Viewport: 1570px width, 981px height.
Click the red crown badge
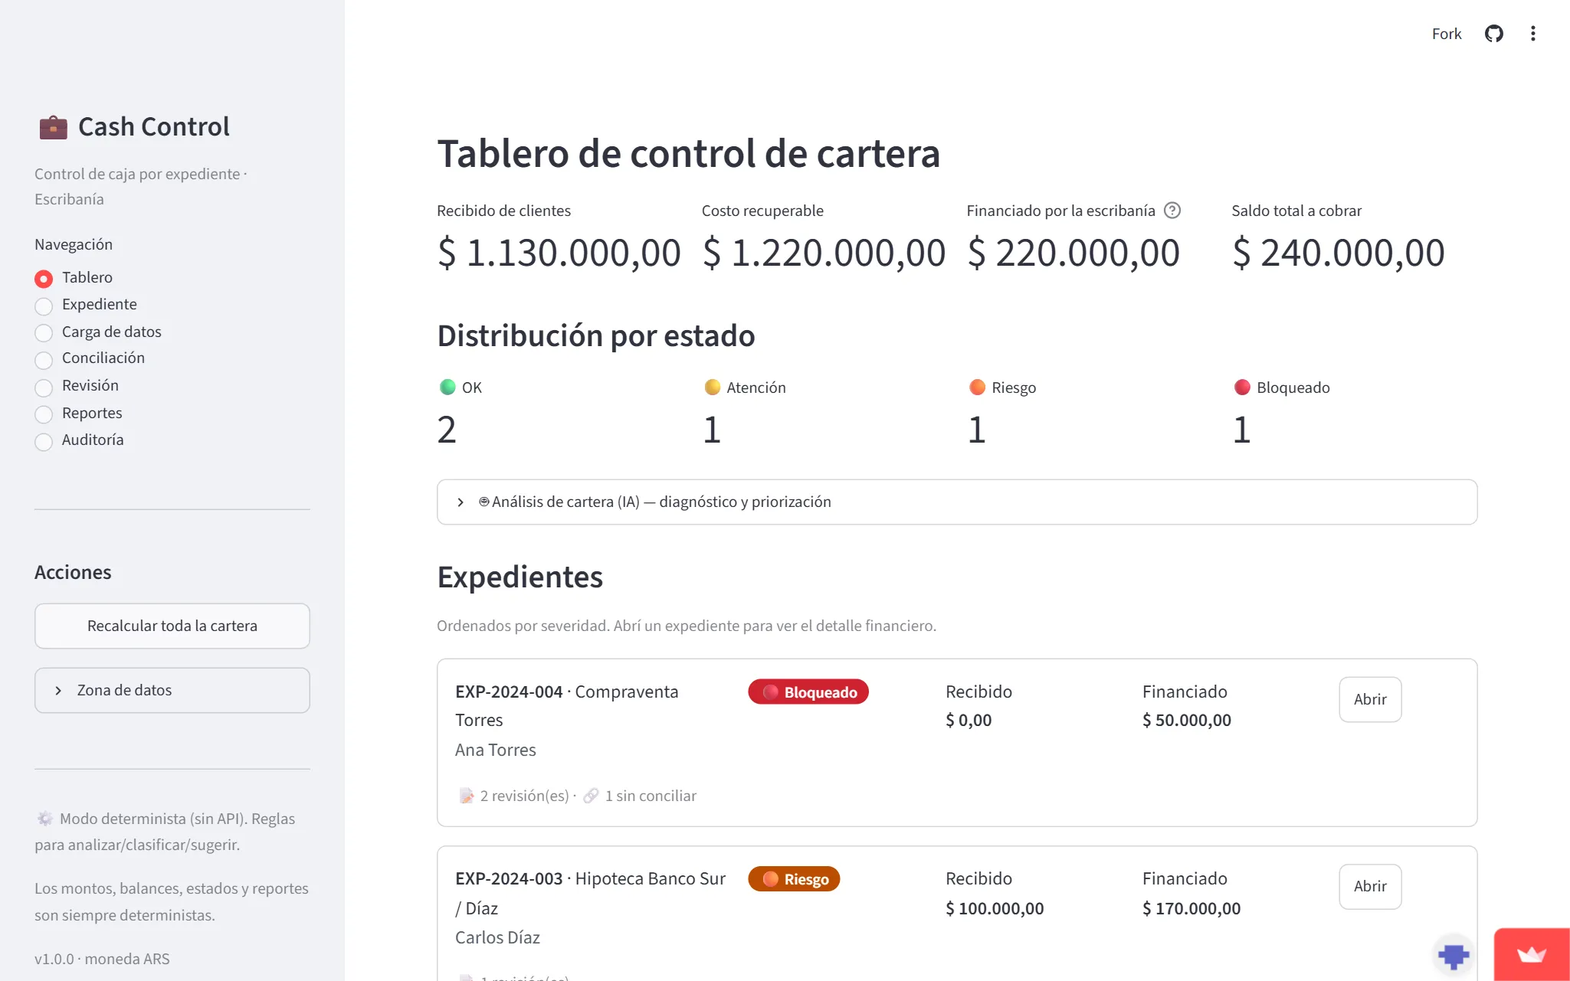1532,954
